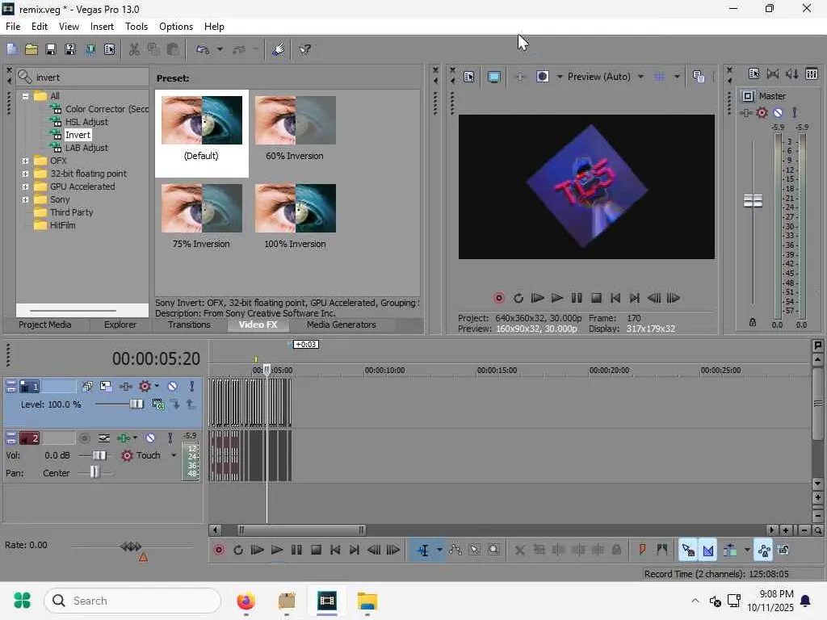The width and height of the screenshot is (827, 620).
Task: Click the 00:00:10:00 mark on timeline ruler
Action: (x=384, y=371)
